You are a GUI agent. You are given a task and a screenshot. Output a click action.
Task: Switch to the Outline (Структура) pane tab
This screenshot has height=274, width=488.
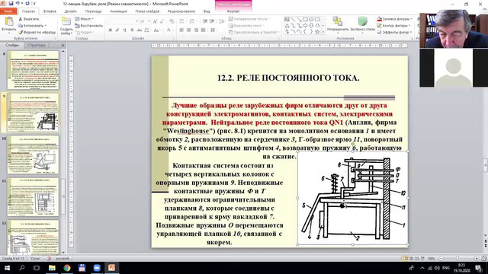(x=37, y=45)
